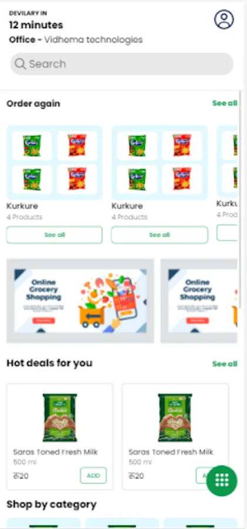Open the first Saras Toned Fresh Milk image
Image resolution: width=247 pixels, height=529 pixels.
pos(60,418)
